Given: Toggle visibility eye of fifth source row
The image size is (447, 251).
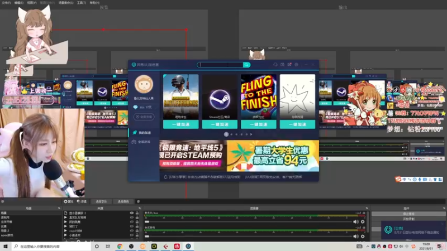Looking at the screenshot, I should coord(132,231).
